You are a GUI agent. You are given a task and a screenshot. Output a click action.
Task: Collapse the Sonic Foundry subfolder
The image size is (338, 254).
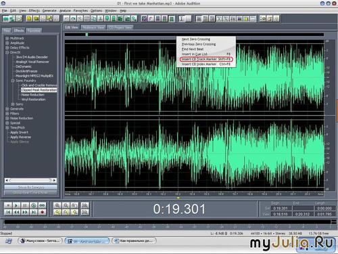[13, 81]
